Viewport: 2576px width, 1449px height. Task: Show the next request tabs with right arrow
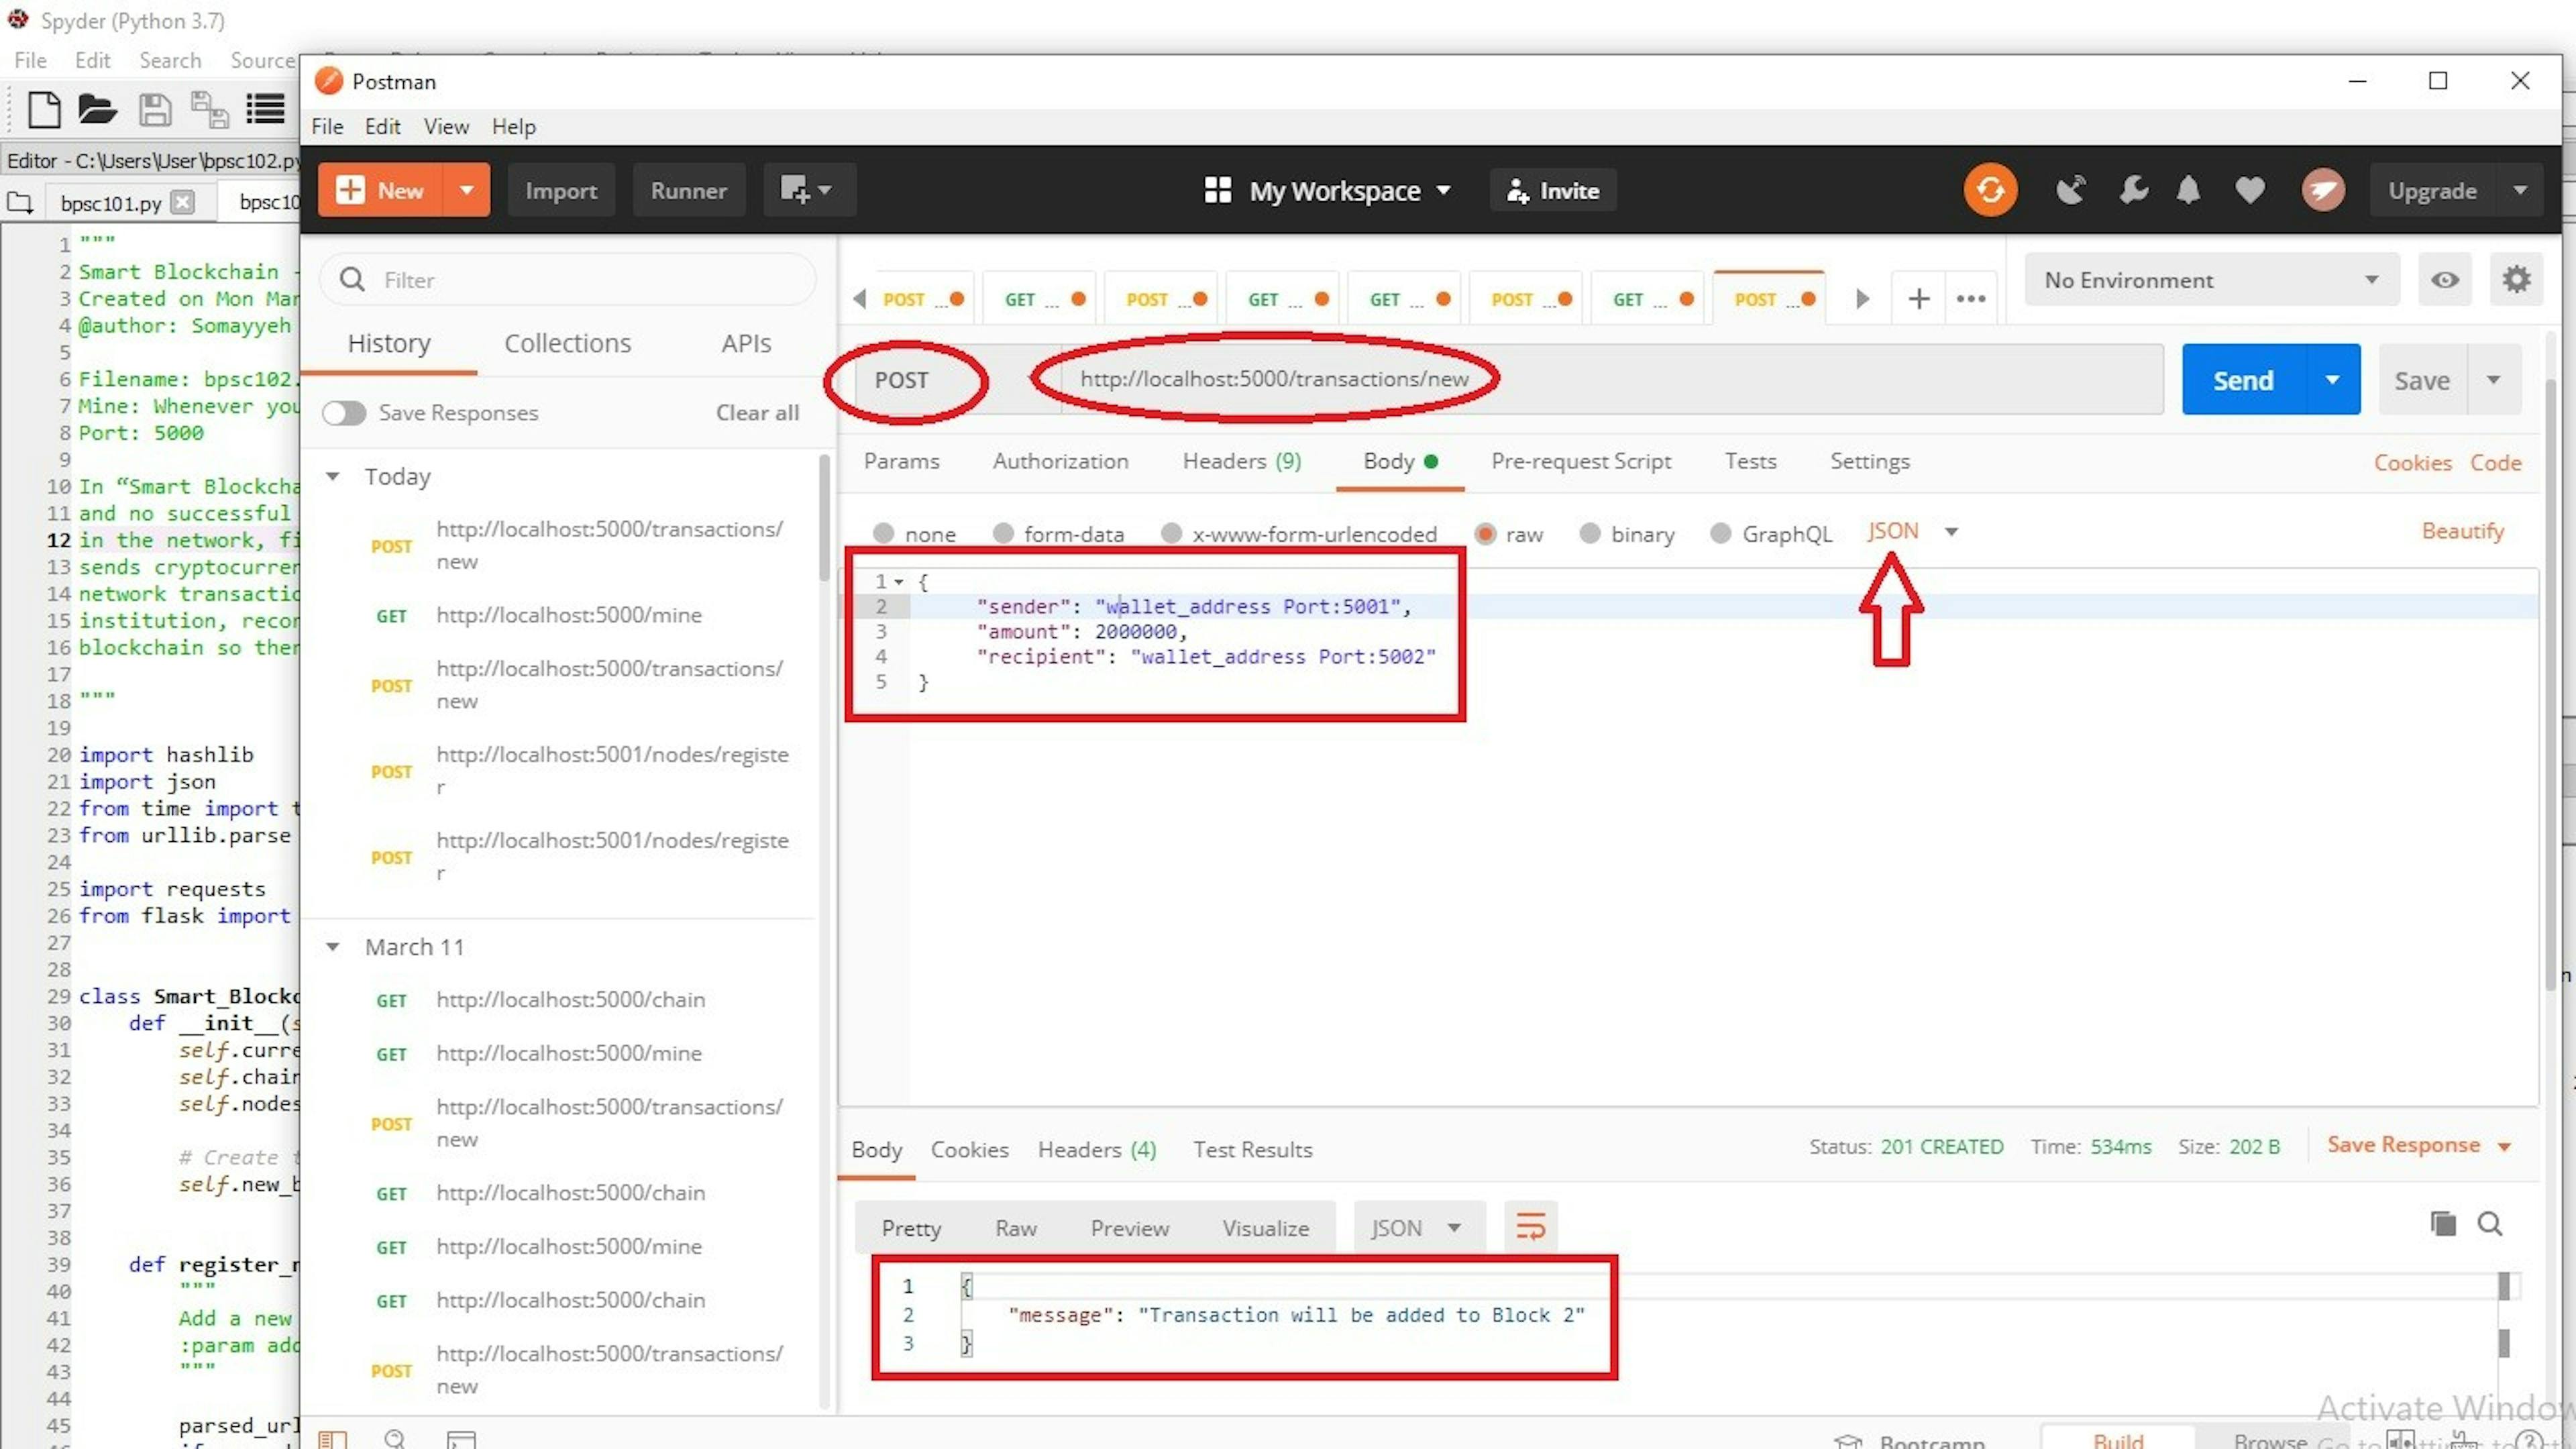[x=1862, y=298]
